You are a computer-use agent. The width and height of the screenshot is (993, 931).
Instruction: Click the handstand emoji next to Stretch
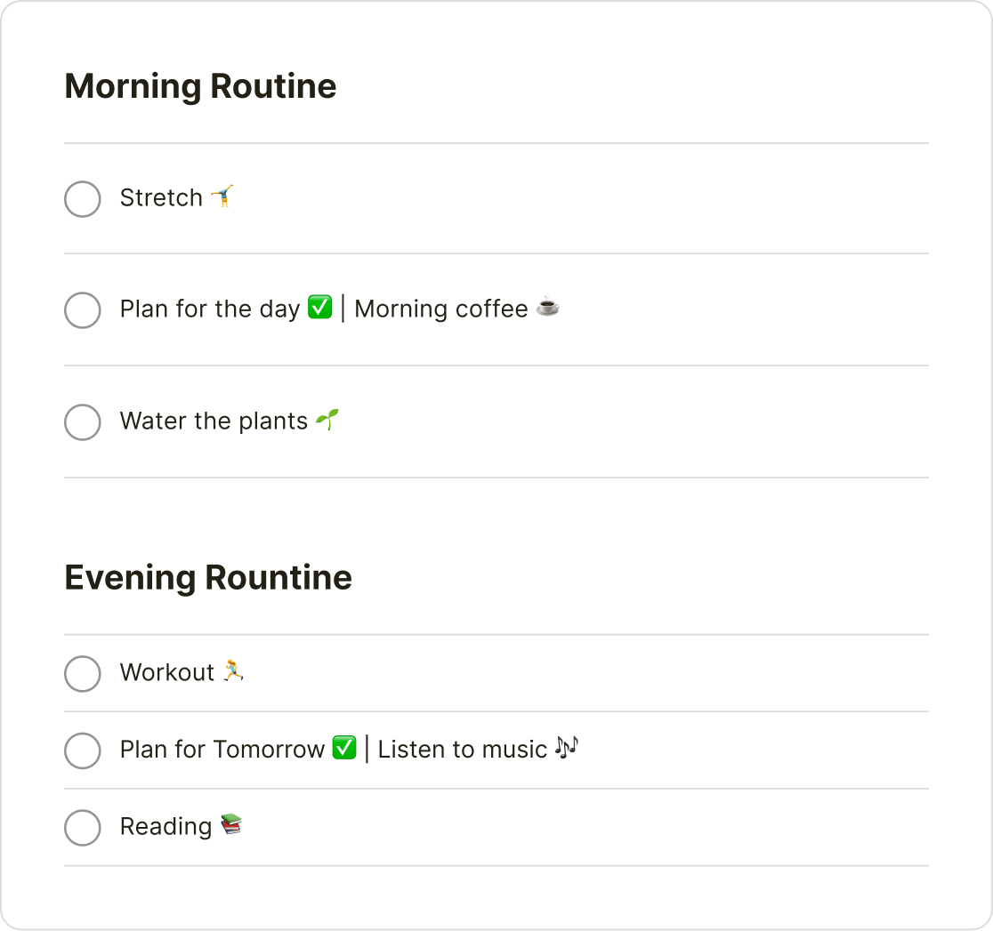(223, 197)
